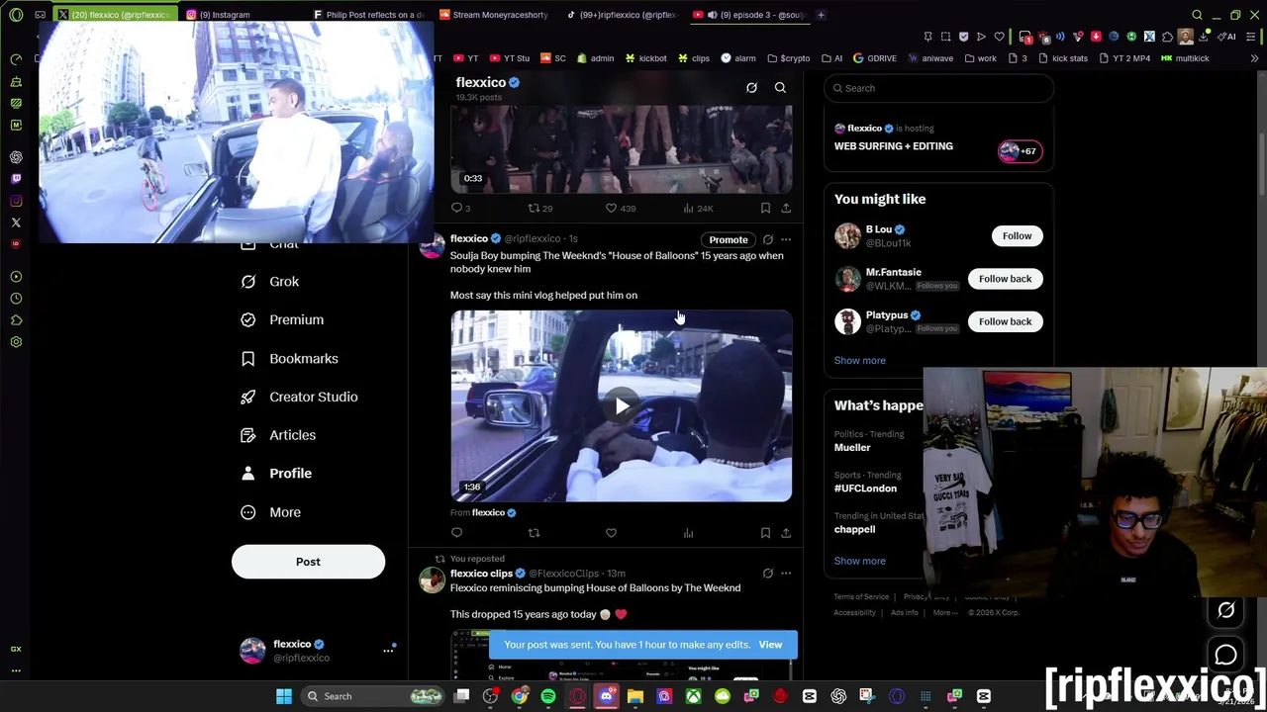This screenshot has height=712, width=1267.
Task: Open more options on Flexxico clips post
Action: click(786, 574)
